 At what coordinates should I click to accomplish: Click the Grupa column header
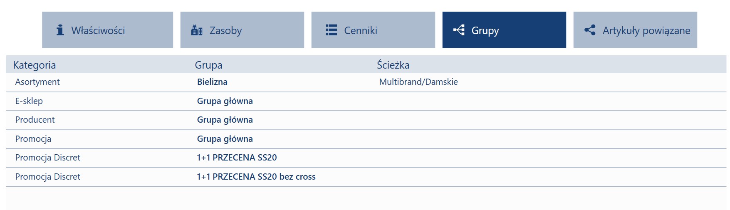(x=208, y=65)
